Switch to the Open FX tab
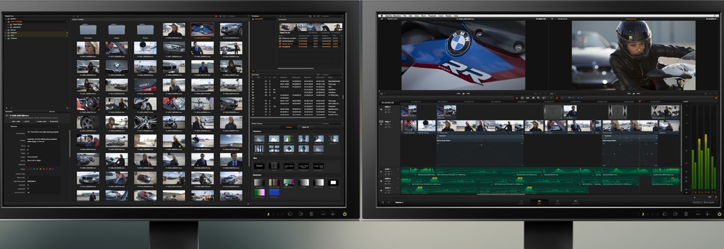The height and width of the screenshot is (249, 724). pyautogui.click(x=305, y=127)
